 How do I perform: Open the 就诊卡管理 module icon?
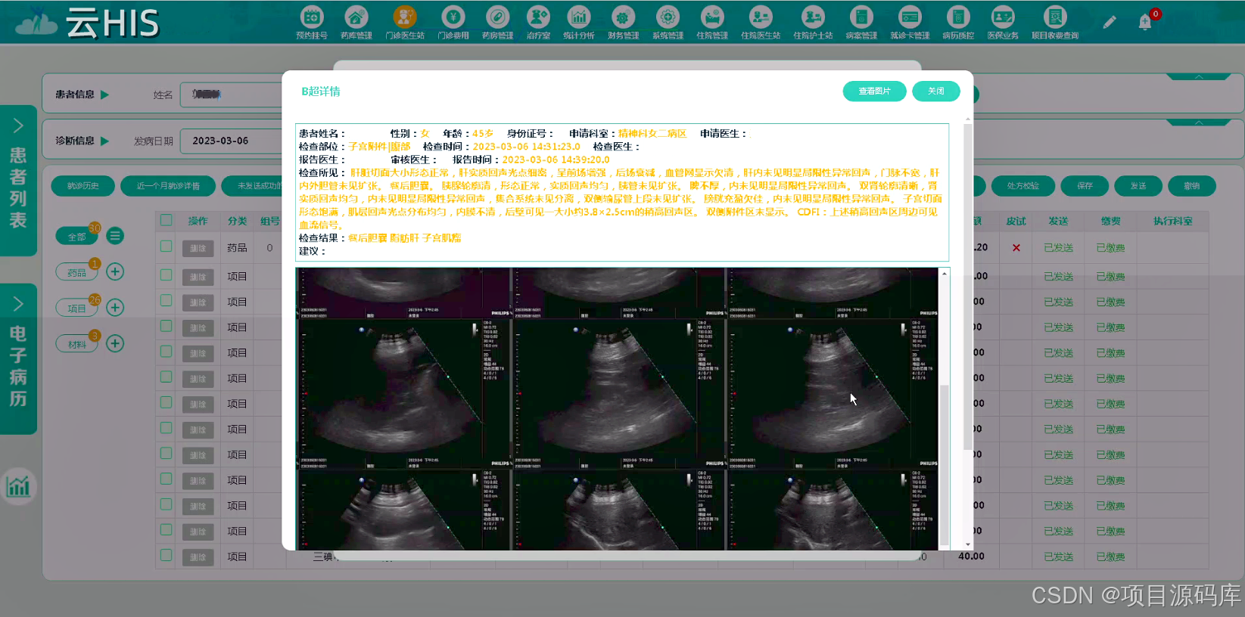pyautogui.click(x=910, y=17)
